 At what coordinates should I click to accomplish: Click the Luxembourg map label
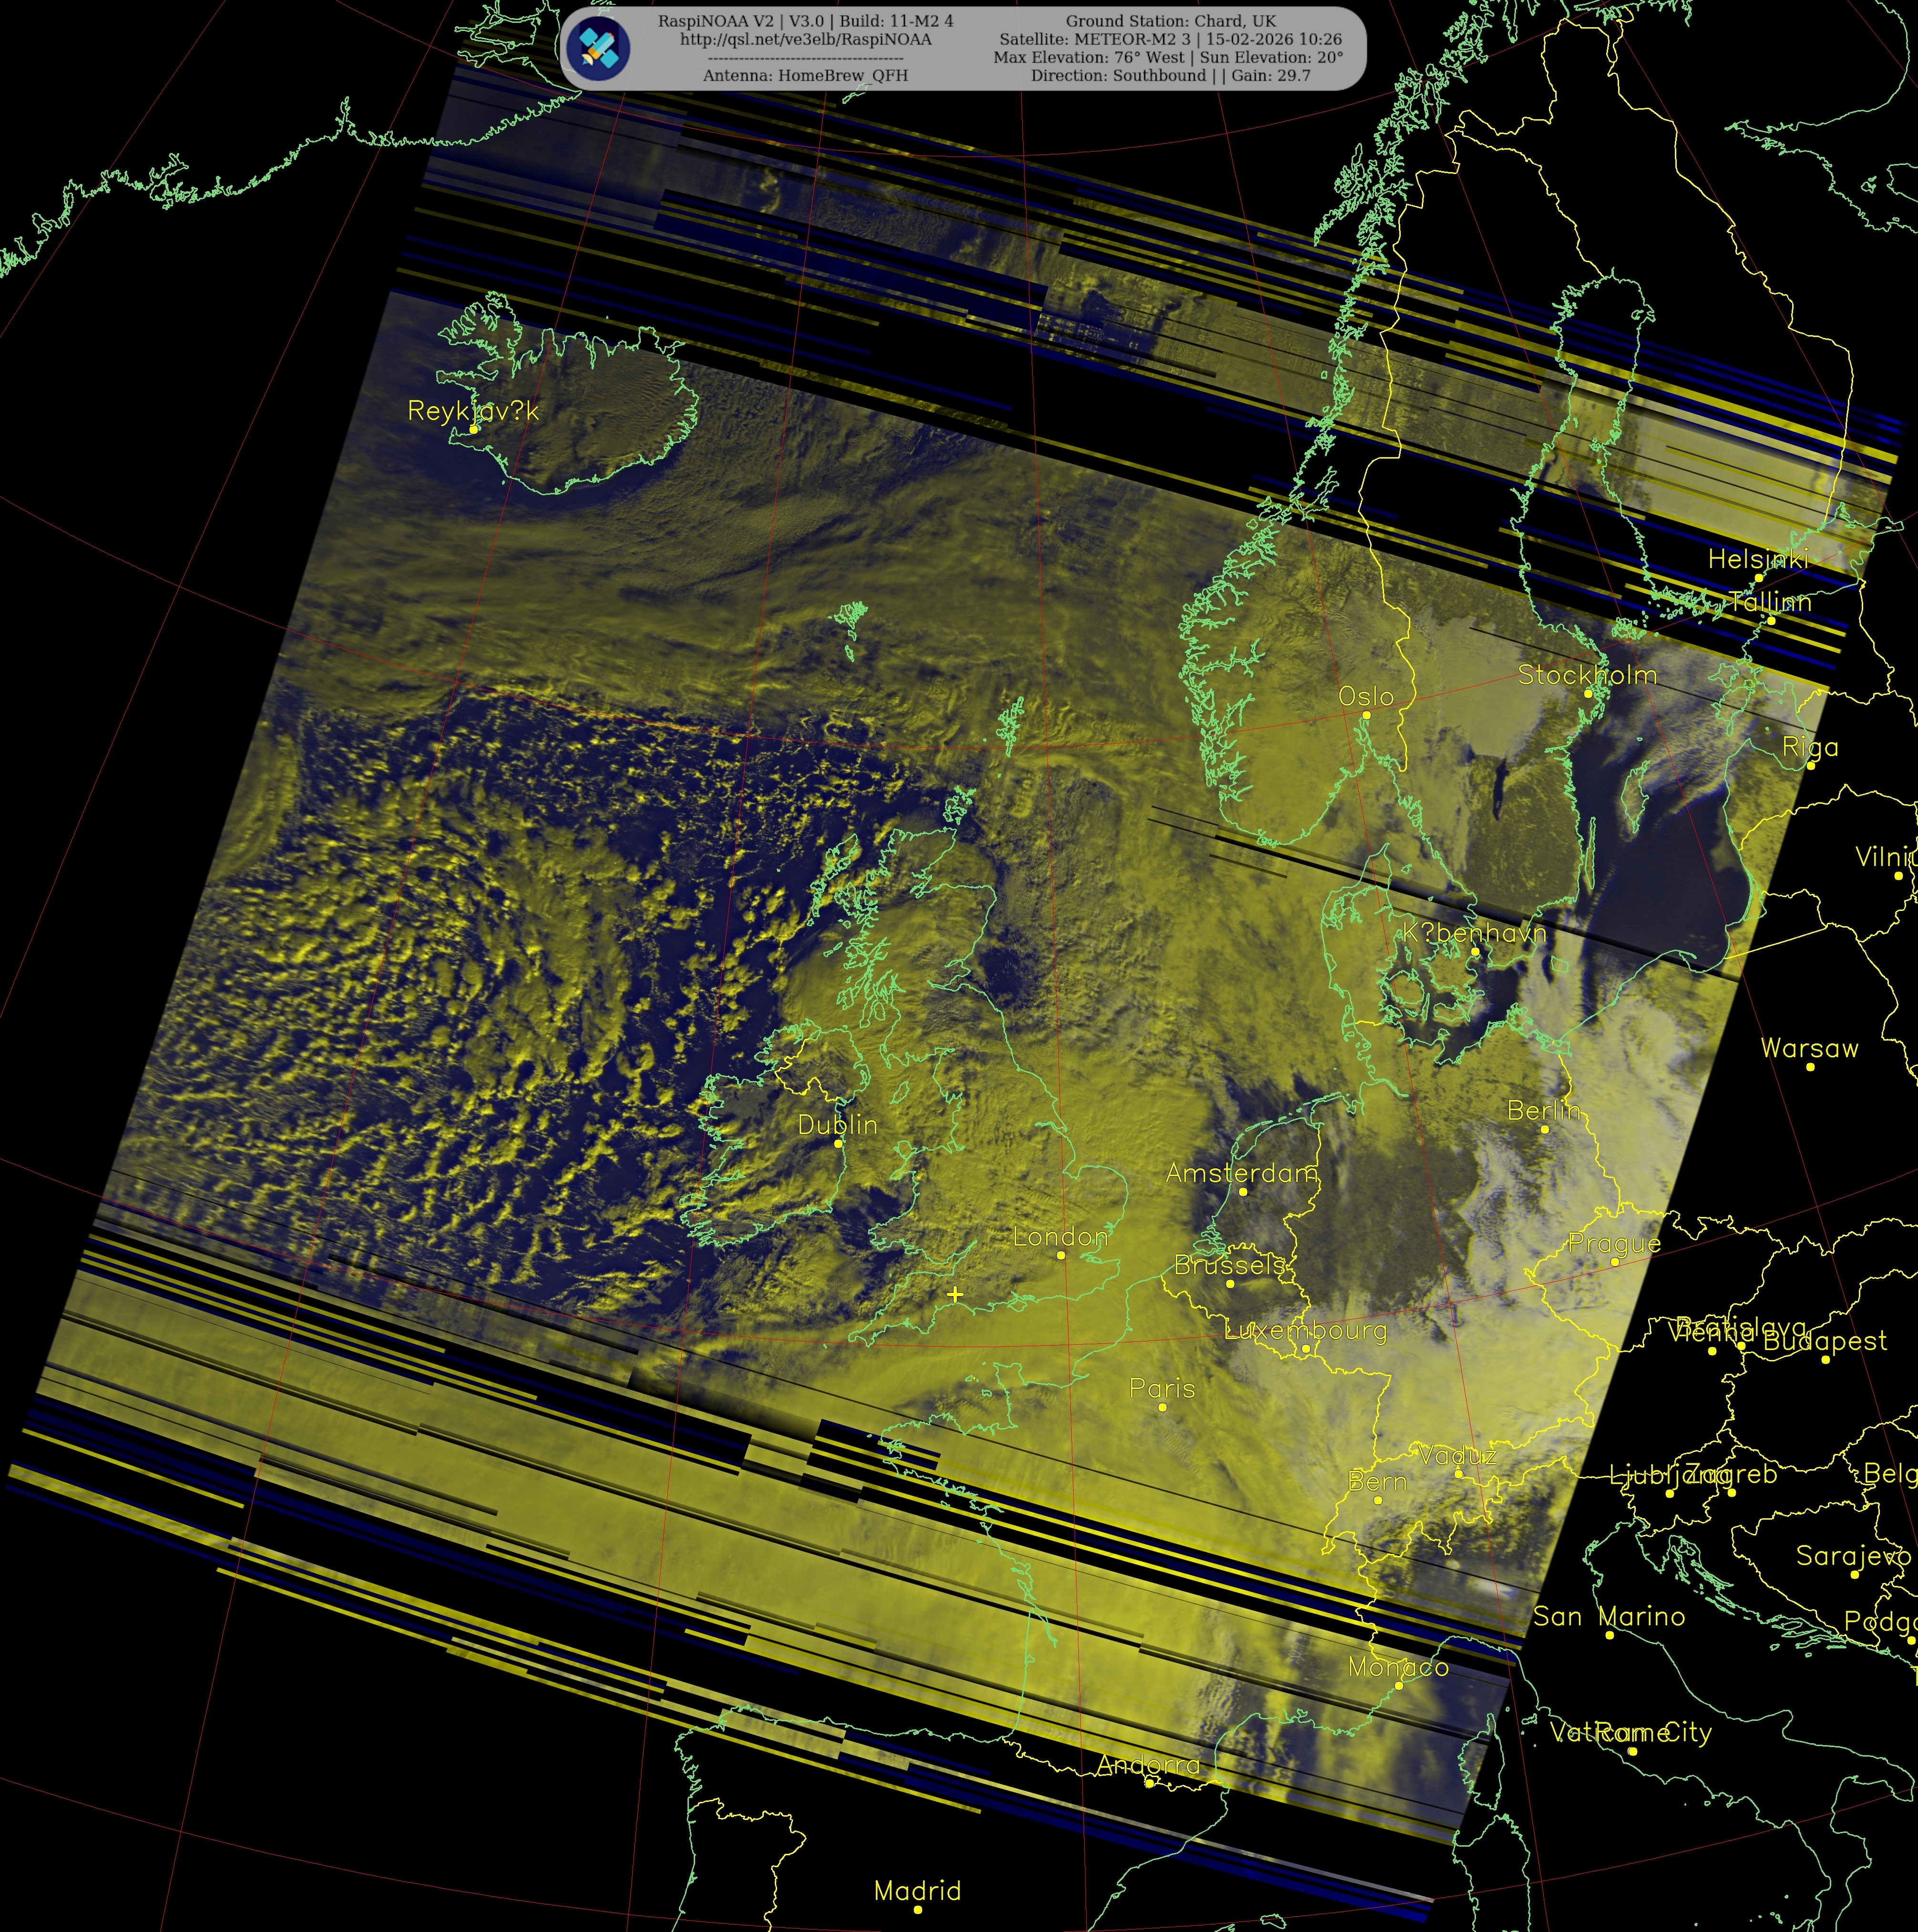click(x=1305, y=1330)
